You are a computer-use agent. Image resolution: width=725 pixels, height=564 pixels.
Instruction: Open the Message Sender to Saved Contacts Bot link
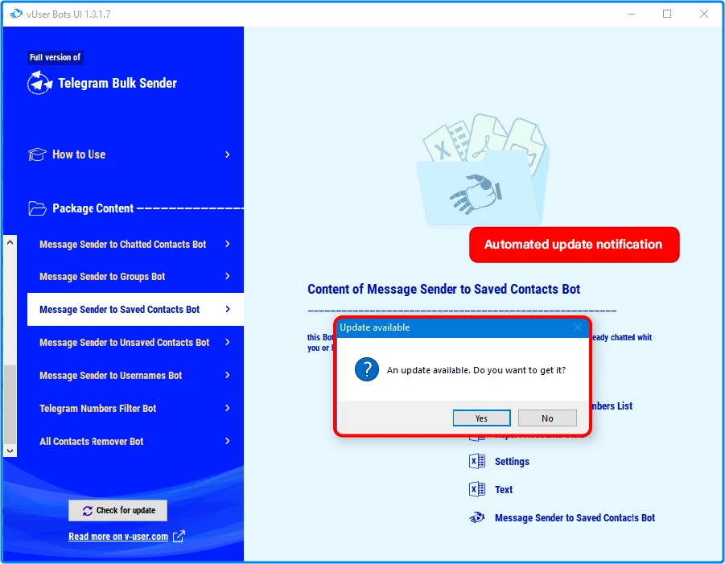coord(575,518)
